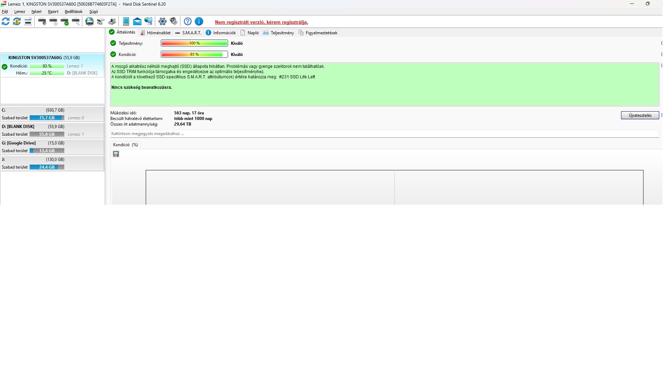Click the red unregistered version registration link

pos(262,22)
